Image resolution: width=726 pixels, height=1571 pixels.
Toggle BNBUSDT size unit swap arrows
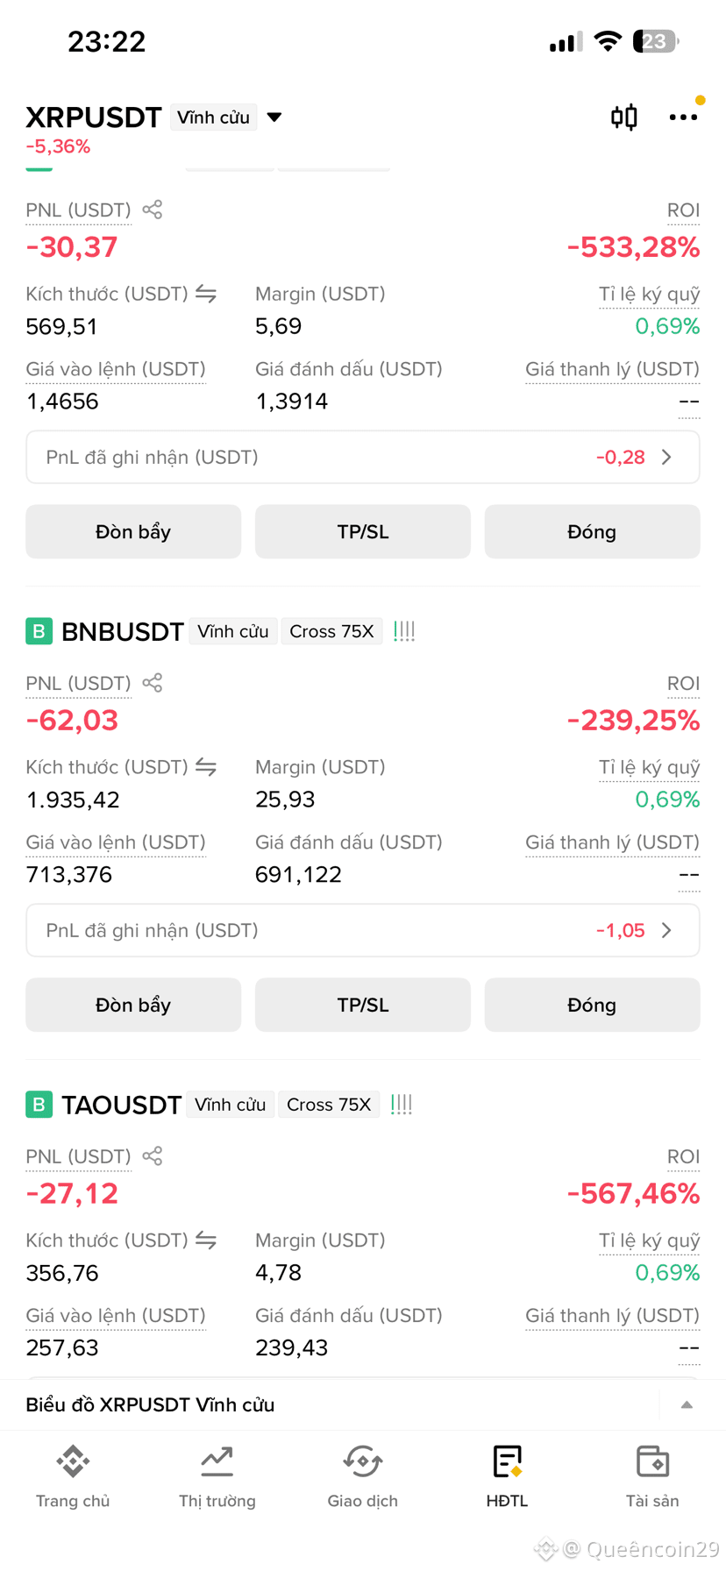coord(206,767)
